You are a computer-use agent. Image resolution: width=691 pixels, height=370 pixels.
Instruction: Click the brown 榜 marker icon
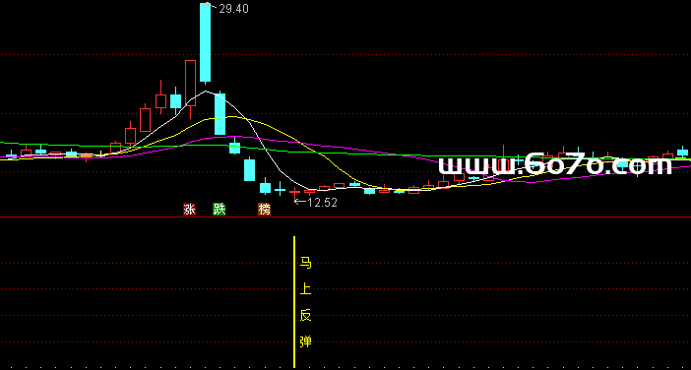pos(265,210)
